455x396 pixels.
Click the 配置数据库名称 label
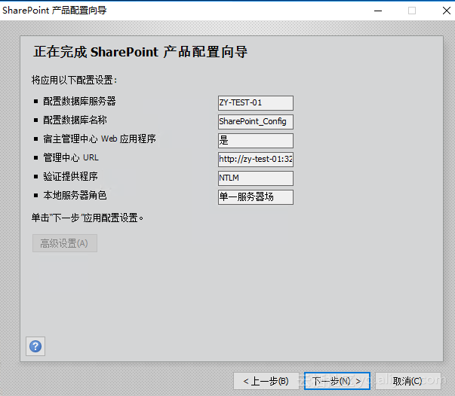point(75,120)
